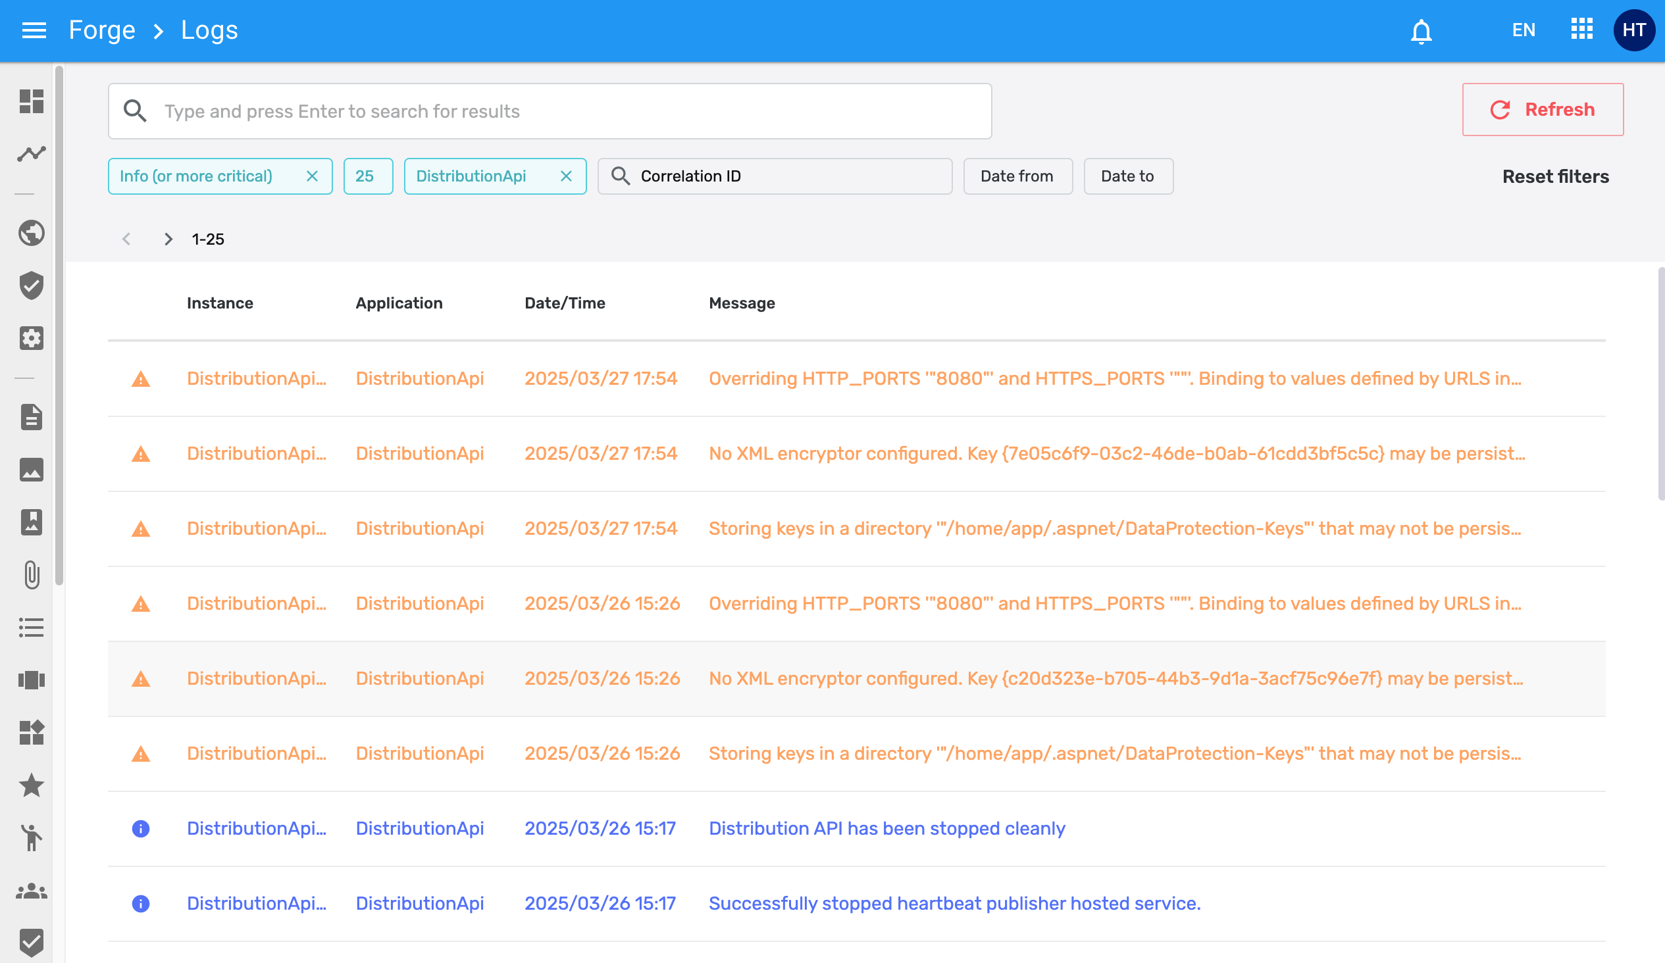Open the star favorites sidebar icon
The image size is (1665, 963).
31,785
